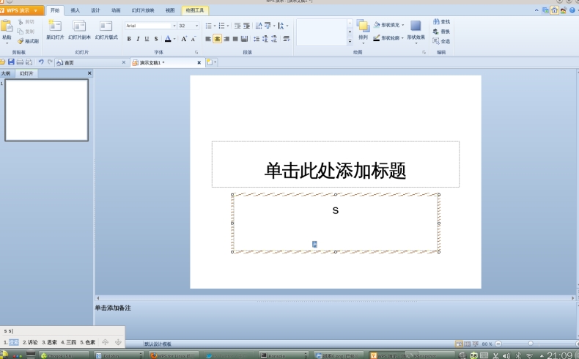Click Find (查找) in editing group

(442, 22)
